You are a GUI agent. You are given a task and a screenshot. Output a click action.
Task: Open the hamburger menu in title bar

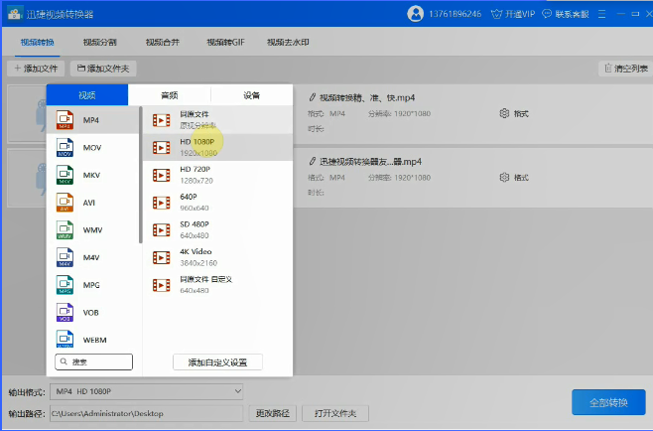601,14
